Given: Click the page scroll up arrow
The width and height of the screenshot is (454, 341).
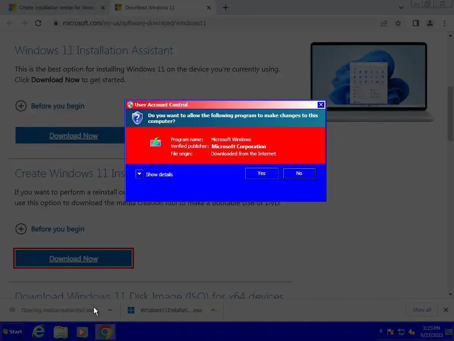Looking at the screenshot, I should pyautogui.click(x=450, y=36).
